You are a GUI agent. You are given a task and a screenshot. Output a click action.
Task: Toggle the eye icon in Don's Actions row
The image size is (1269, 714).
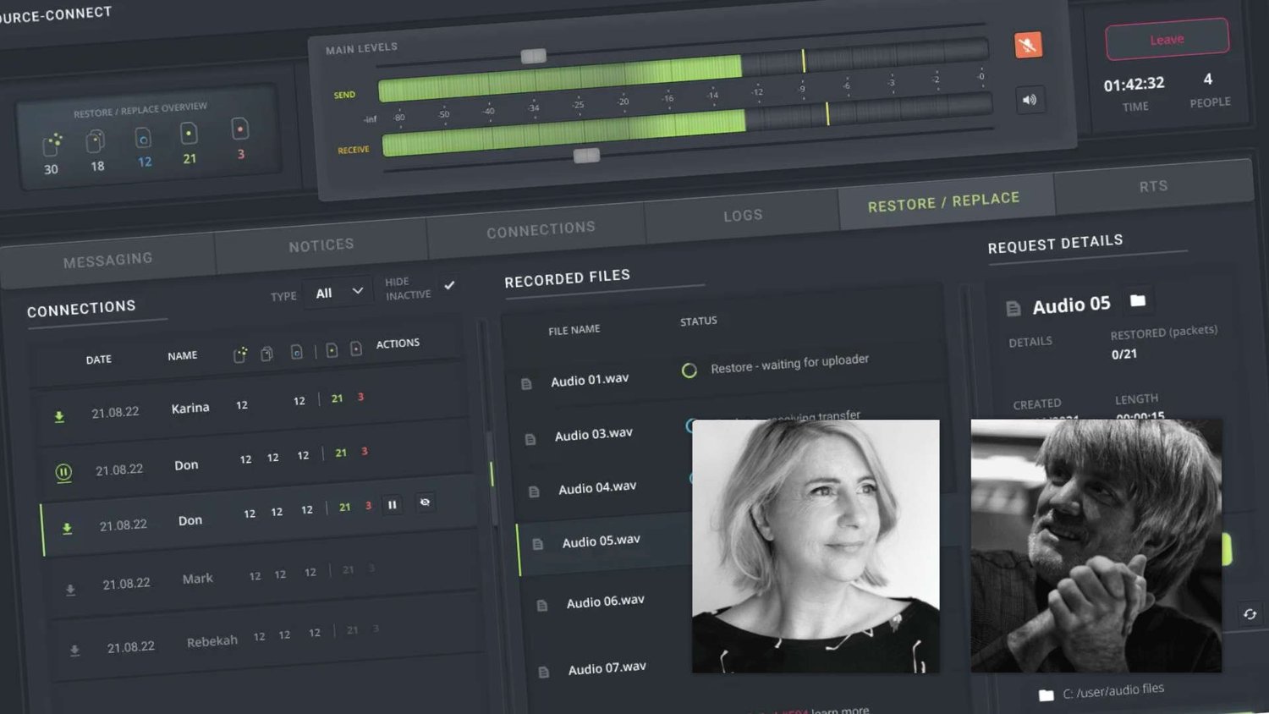tap(425, 503)
